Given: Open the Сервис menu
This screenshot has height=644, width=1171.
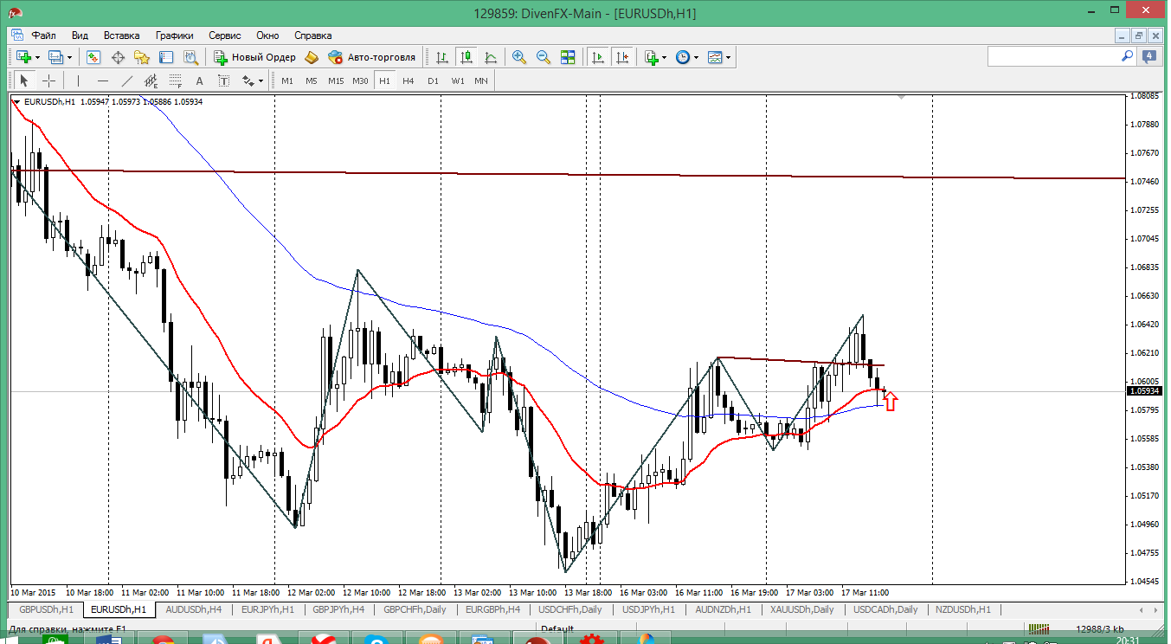Looking at the screenshot, I should pos(225,35).
